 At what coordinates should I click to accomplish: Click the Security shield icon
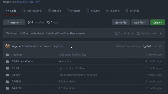(x=88, y=11)
